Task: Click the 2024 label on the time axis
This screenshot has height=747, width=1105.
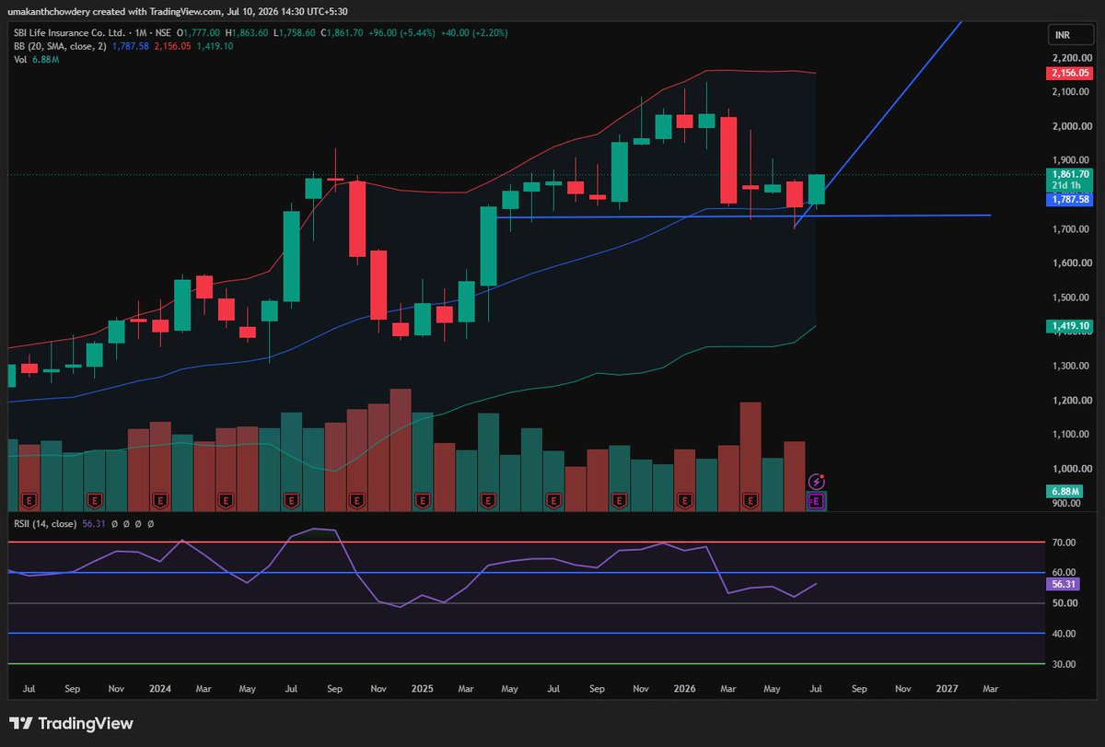Action: pyautogui.click(x=159, y=688)
